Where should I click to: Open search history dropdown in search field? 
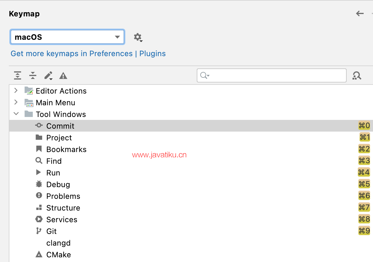click(205, 76)
